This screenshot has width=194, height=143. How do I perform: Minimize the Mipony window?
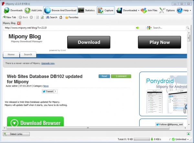175,4
